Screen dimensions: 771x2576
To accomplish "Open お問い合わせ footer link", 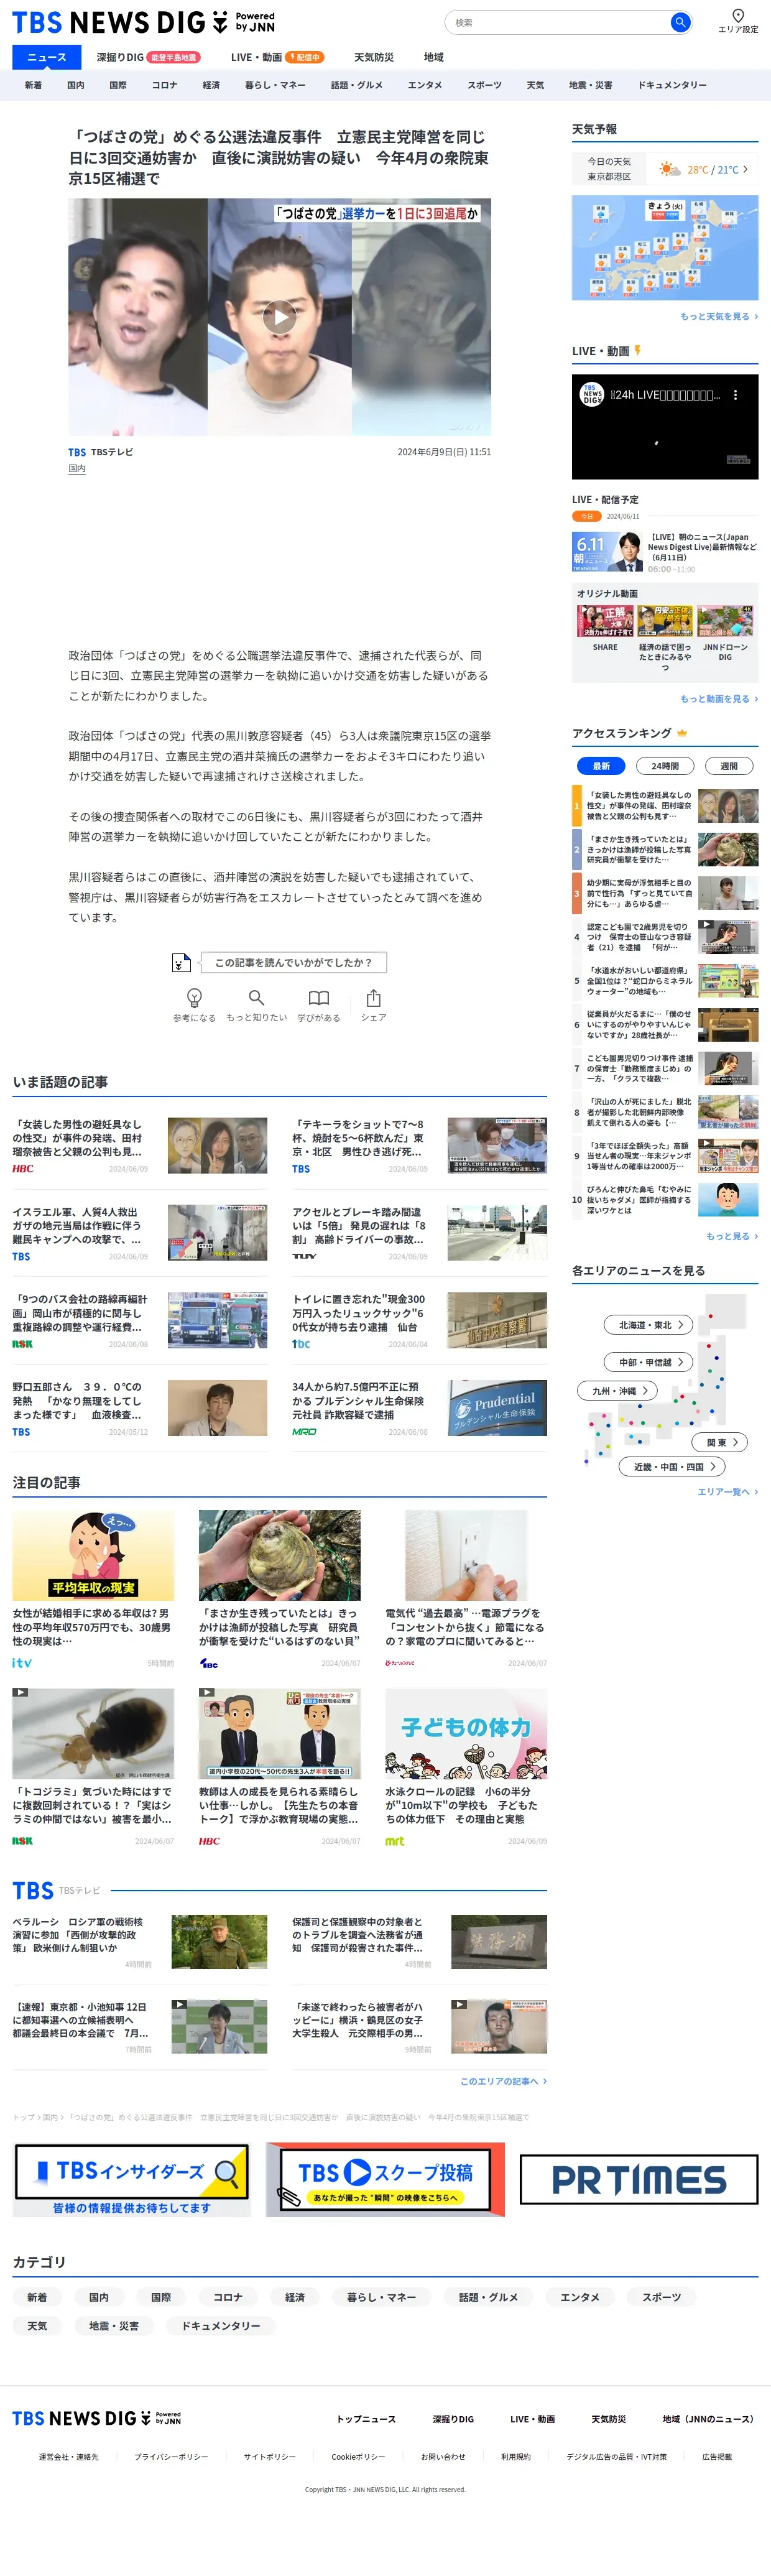I will [x=443, y=2457].
